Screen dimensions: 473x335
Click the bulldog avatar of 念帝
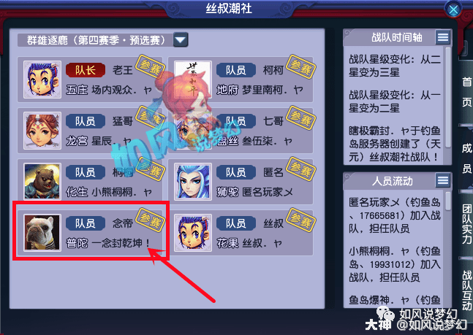tap(42, 232)
